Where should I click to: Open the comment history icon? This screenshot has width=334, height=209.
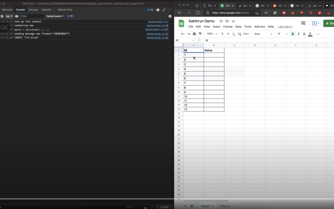[303, 24]
